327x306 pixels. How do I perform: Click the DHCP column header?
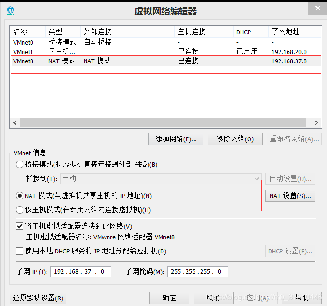(x=251, y=31)
